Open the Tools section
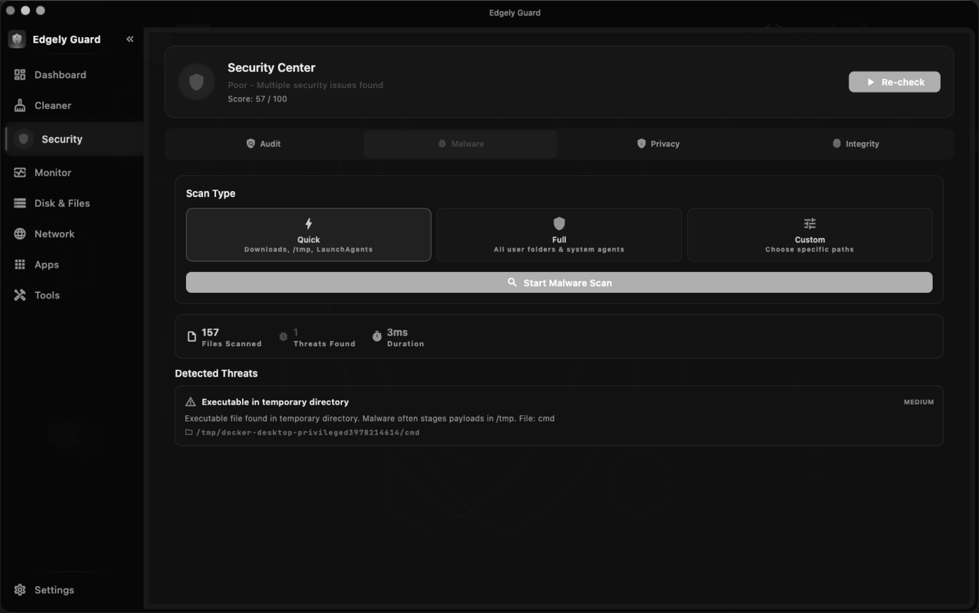The image size is (979, 613). (x=72, y=296)
